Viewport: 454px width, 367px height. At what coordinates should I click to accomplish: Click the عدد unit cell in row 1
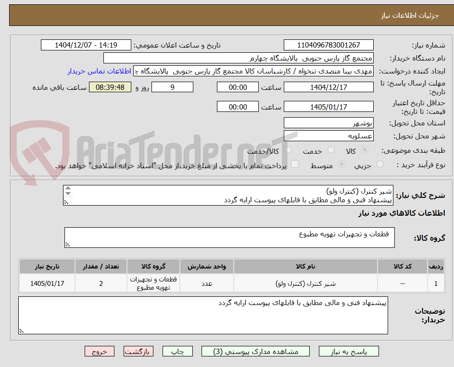tap(207, 283)
